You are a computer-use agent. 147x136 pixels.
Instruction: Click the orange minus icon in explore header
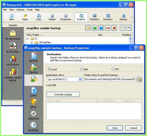coord(107,28)
